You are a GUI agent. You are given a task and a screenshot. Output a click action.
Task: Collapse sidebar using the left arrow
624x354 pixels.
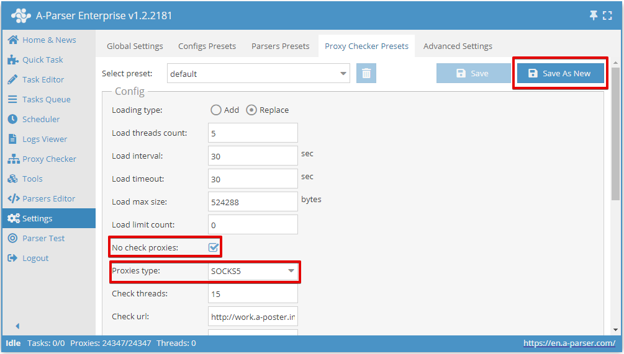tap(17, 326)
